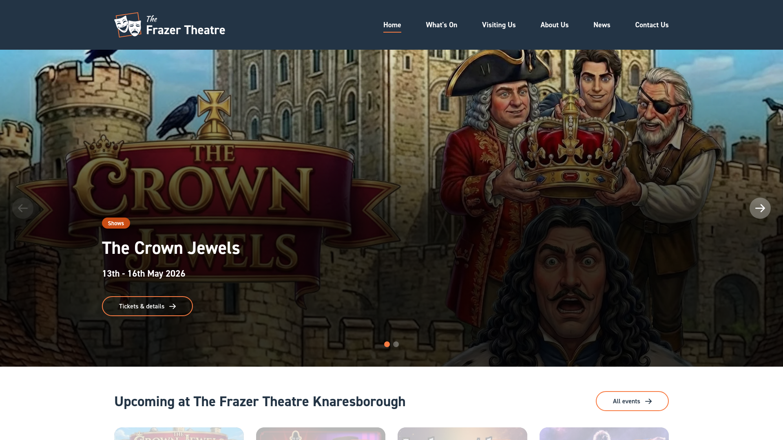Open the About Us menu item
783x440 pixels.
(555, 25)
